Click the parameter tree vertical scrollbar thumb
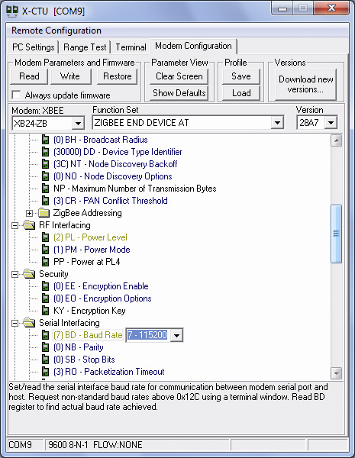 337,234
